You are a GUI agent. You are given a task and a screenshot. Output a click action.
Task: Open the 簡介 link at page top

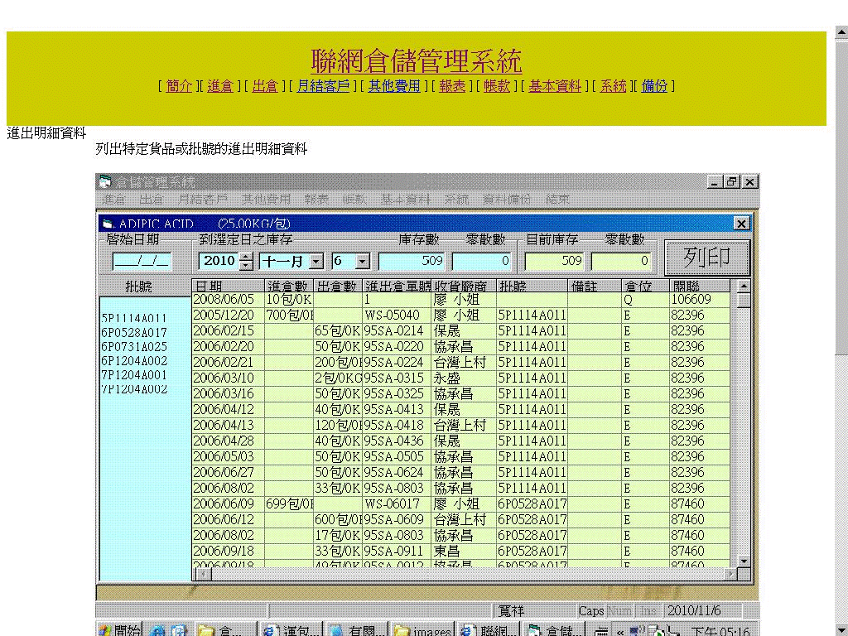(178, 85)
